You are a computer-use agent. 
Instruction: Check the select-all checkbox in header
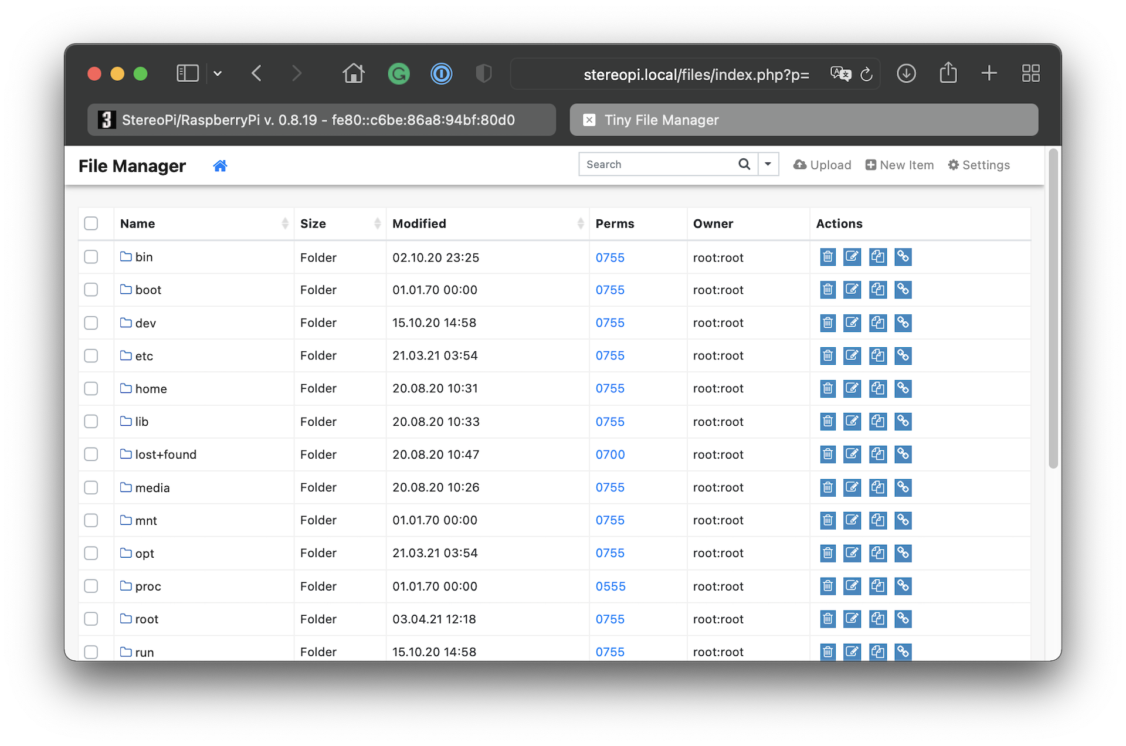click(x=91, y=223)
